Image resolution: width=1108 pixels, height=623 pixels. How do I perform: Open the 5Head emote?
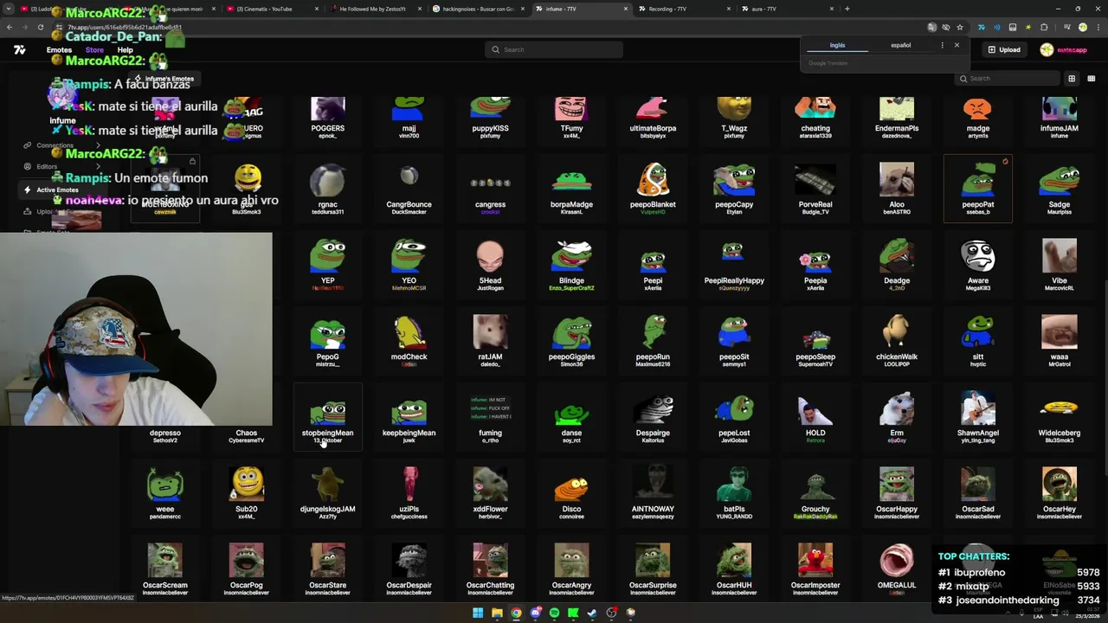point(490,265)
